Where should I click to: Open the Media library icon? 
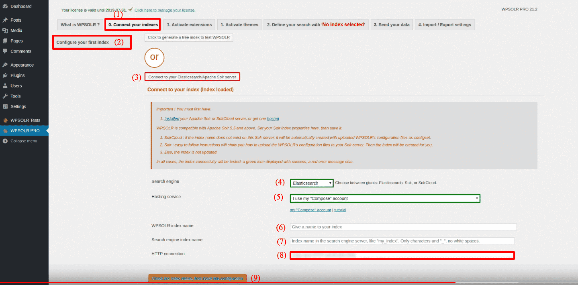[x=5, y=31]
